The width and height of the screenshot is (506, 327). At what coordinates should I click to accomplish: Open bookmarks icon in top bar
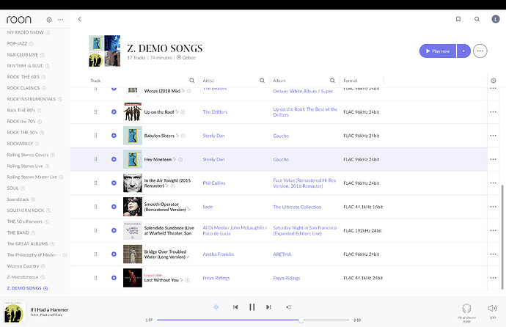pyautogui.click(x=458, y=19)
